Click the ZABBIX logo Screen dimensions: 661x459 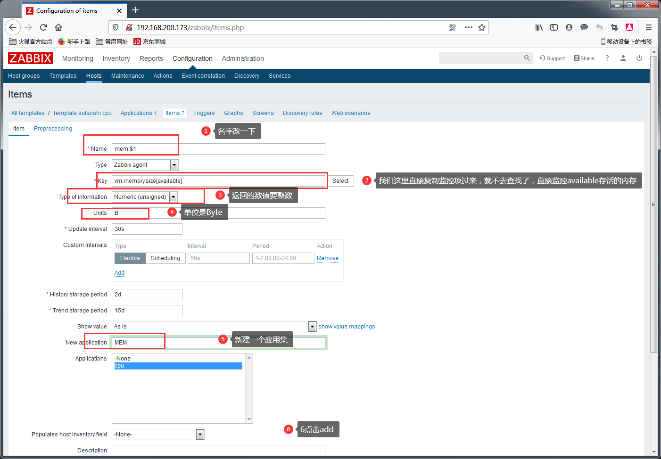pos(30,58)
